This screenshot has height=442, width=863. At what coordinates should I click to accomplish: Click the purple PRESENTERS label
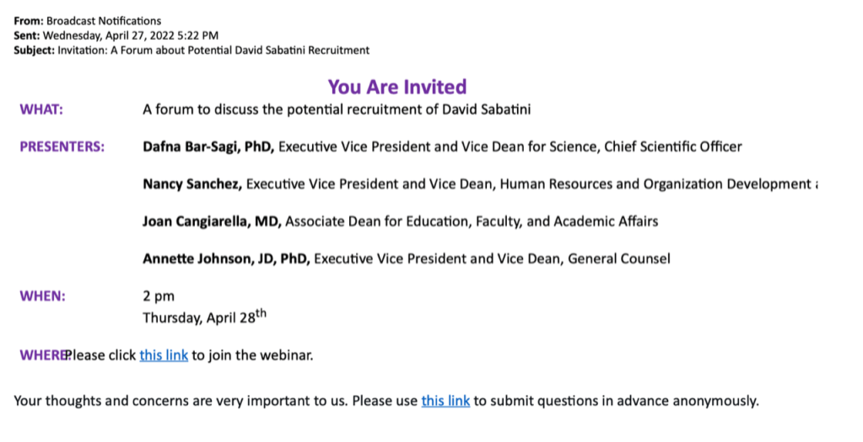62,146
